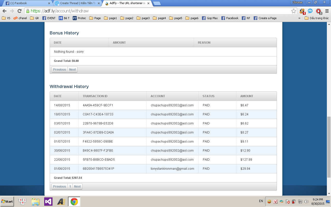Expand the page1 bookmark folder
Viewport: 331px width, 207px height.
(110, 18)
